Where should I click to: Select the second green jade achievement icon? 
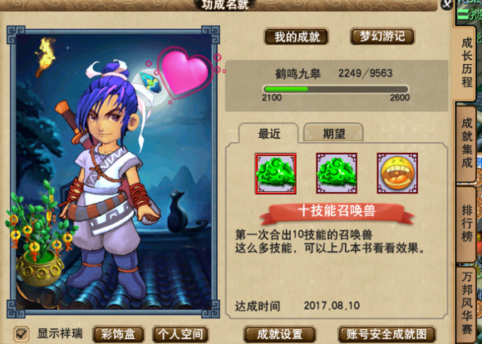click(337, 174)
